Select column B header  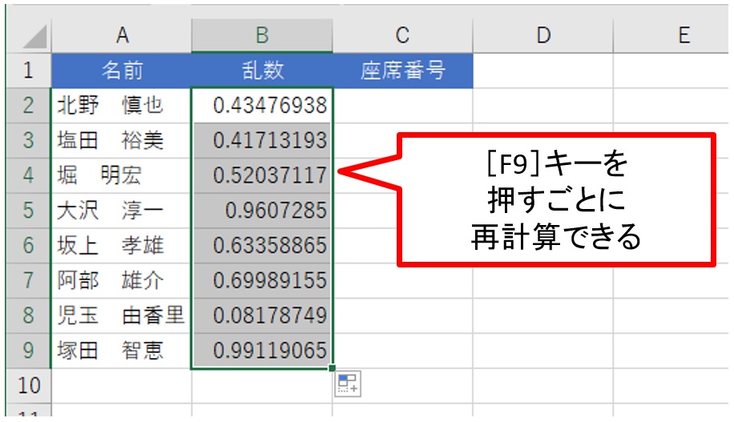(x=262, y=35)
